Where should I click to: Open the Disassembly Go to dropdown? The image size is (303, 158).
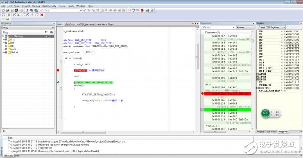[233, 27]
